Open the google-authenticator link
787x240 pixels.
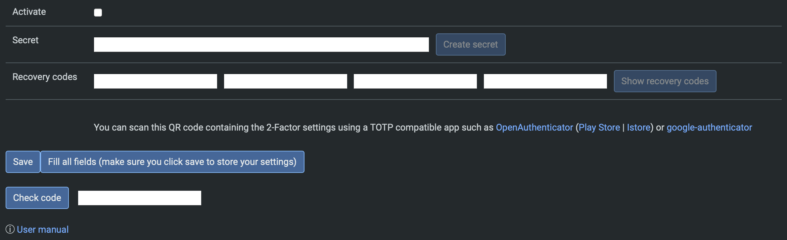point(709,128)
